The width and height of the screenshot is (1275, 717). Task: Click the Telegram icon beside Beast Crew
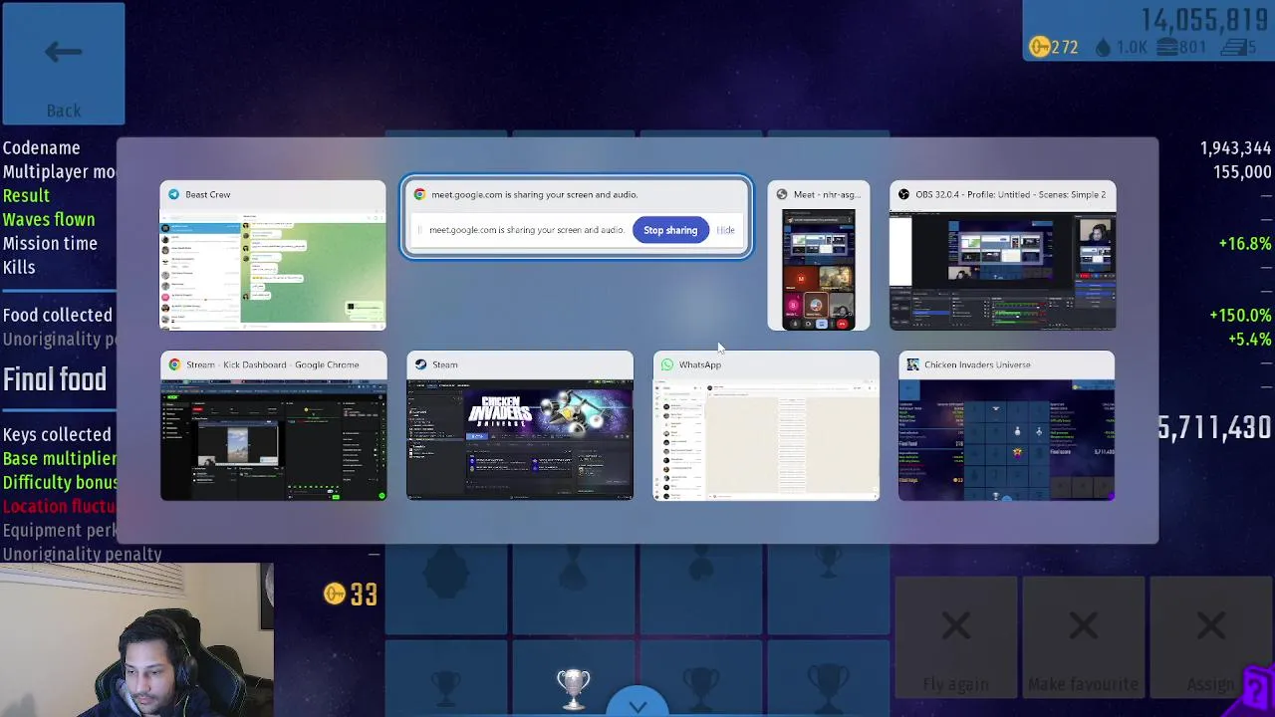[x=174, y=195]
